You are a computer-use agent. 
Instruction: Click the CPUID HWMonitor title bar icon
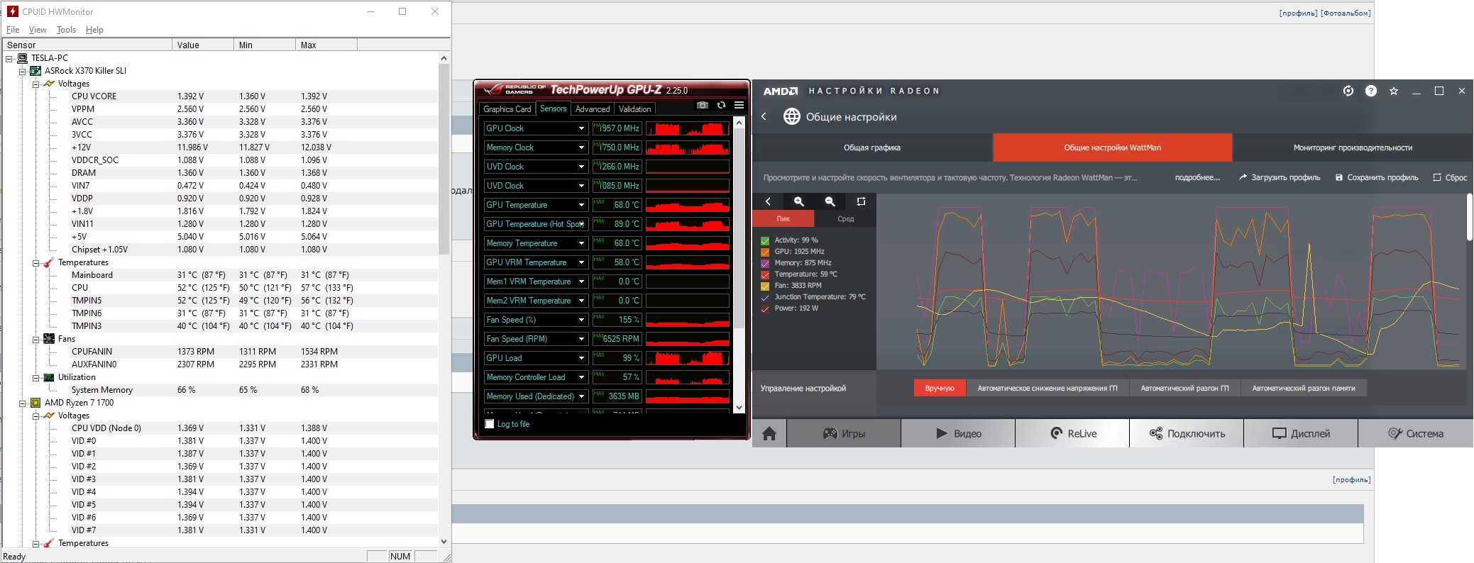click(12, 11)
